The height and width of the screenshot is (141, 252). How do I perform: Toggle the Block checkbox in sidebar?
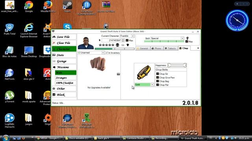(x=54, y=95)
